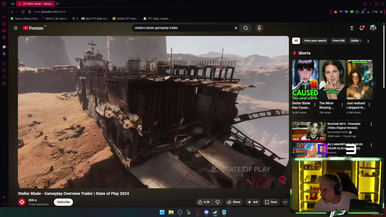
Task: Subscribe to the IGN channel
Action: 63,202
